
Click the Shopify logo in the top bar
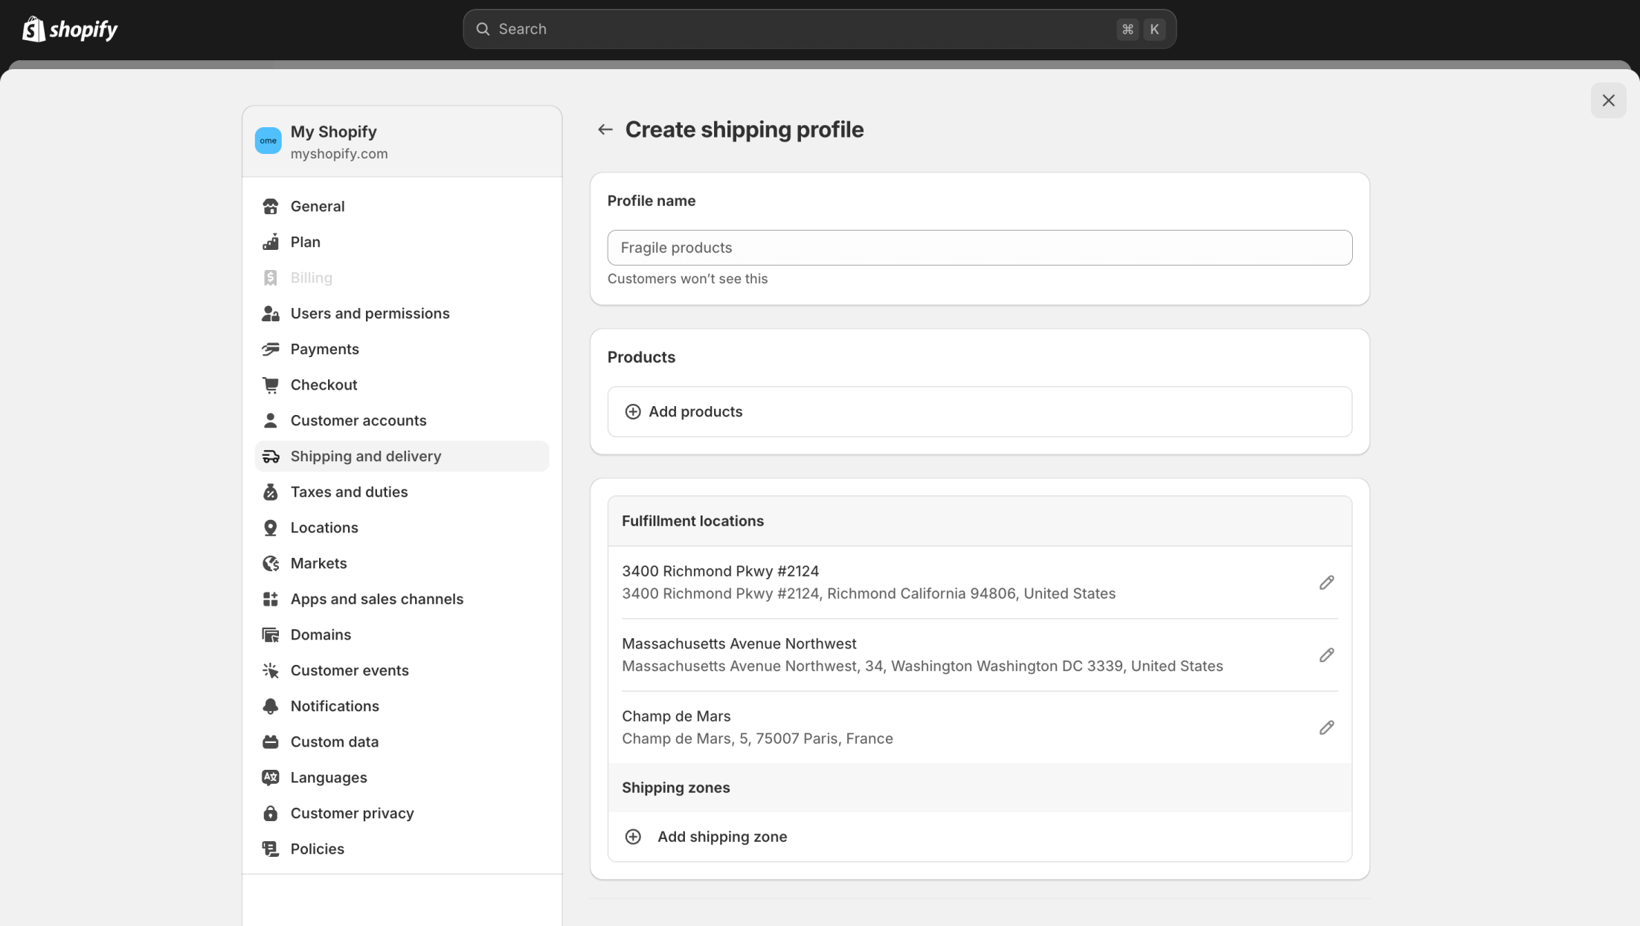[x=70, y=29]
